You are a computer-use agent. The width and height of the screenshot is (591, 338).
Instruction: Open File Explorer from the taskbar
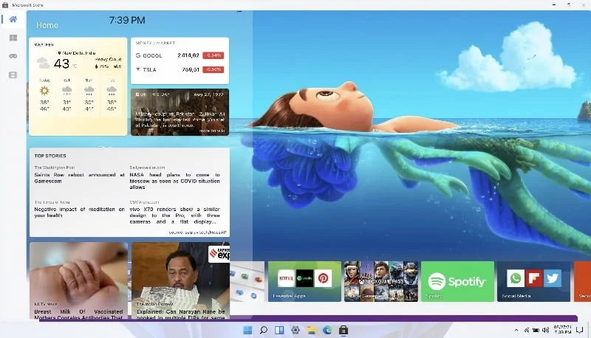(x=311, y=330)
